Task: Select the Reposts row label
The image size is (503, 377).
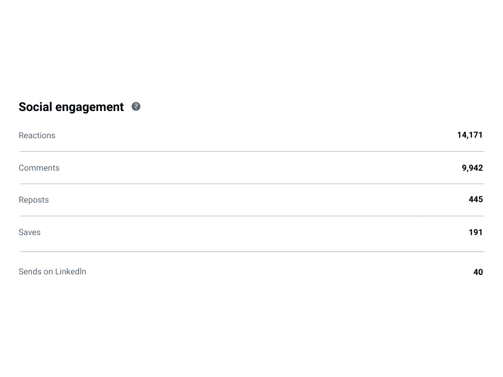Action: point(34,200)
